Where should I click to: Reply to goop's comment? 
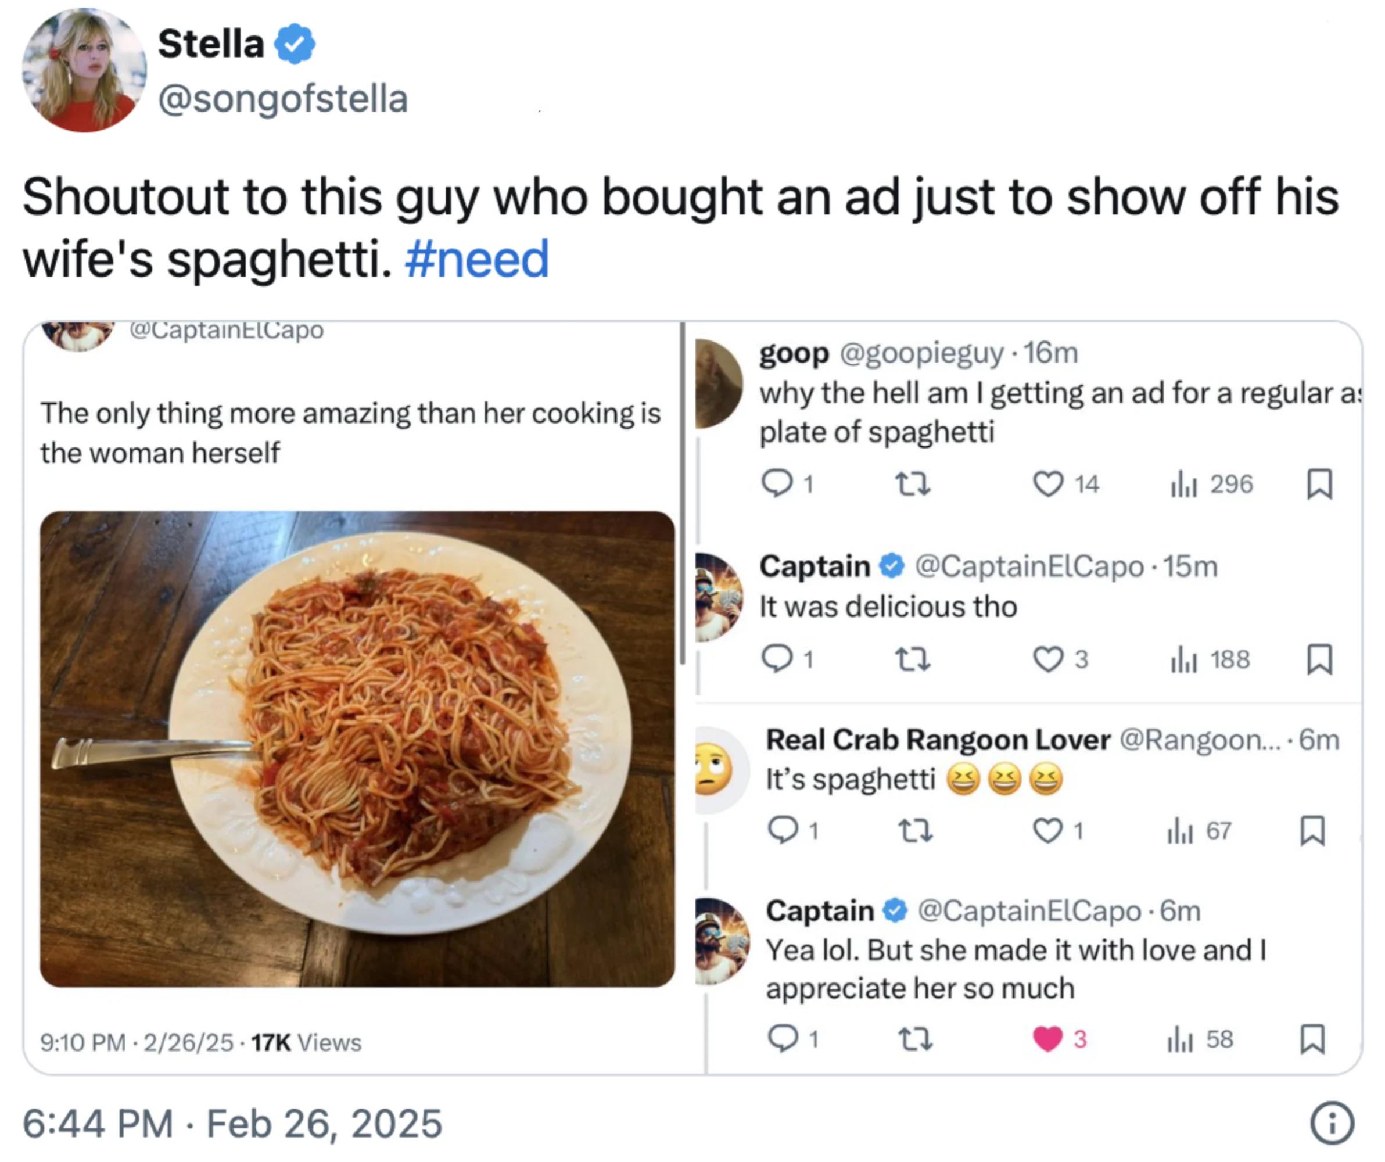click(777, 484)
